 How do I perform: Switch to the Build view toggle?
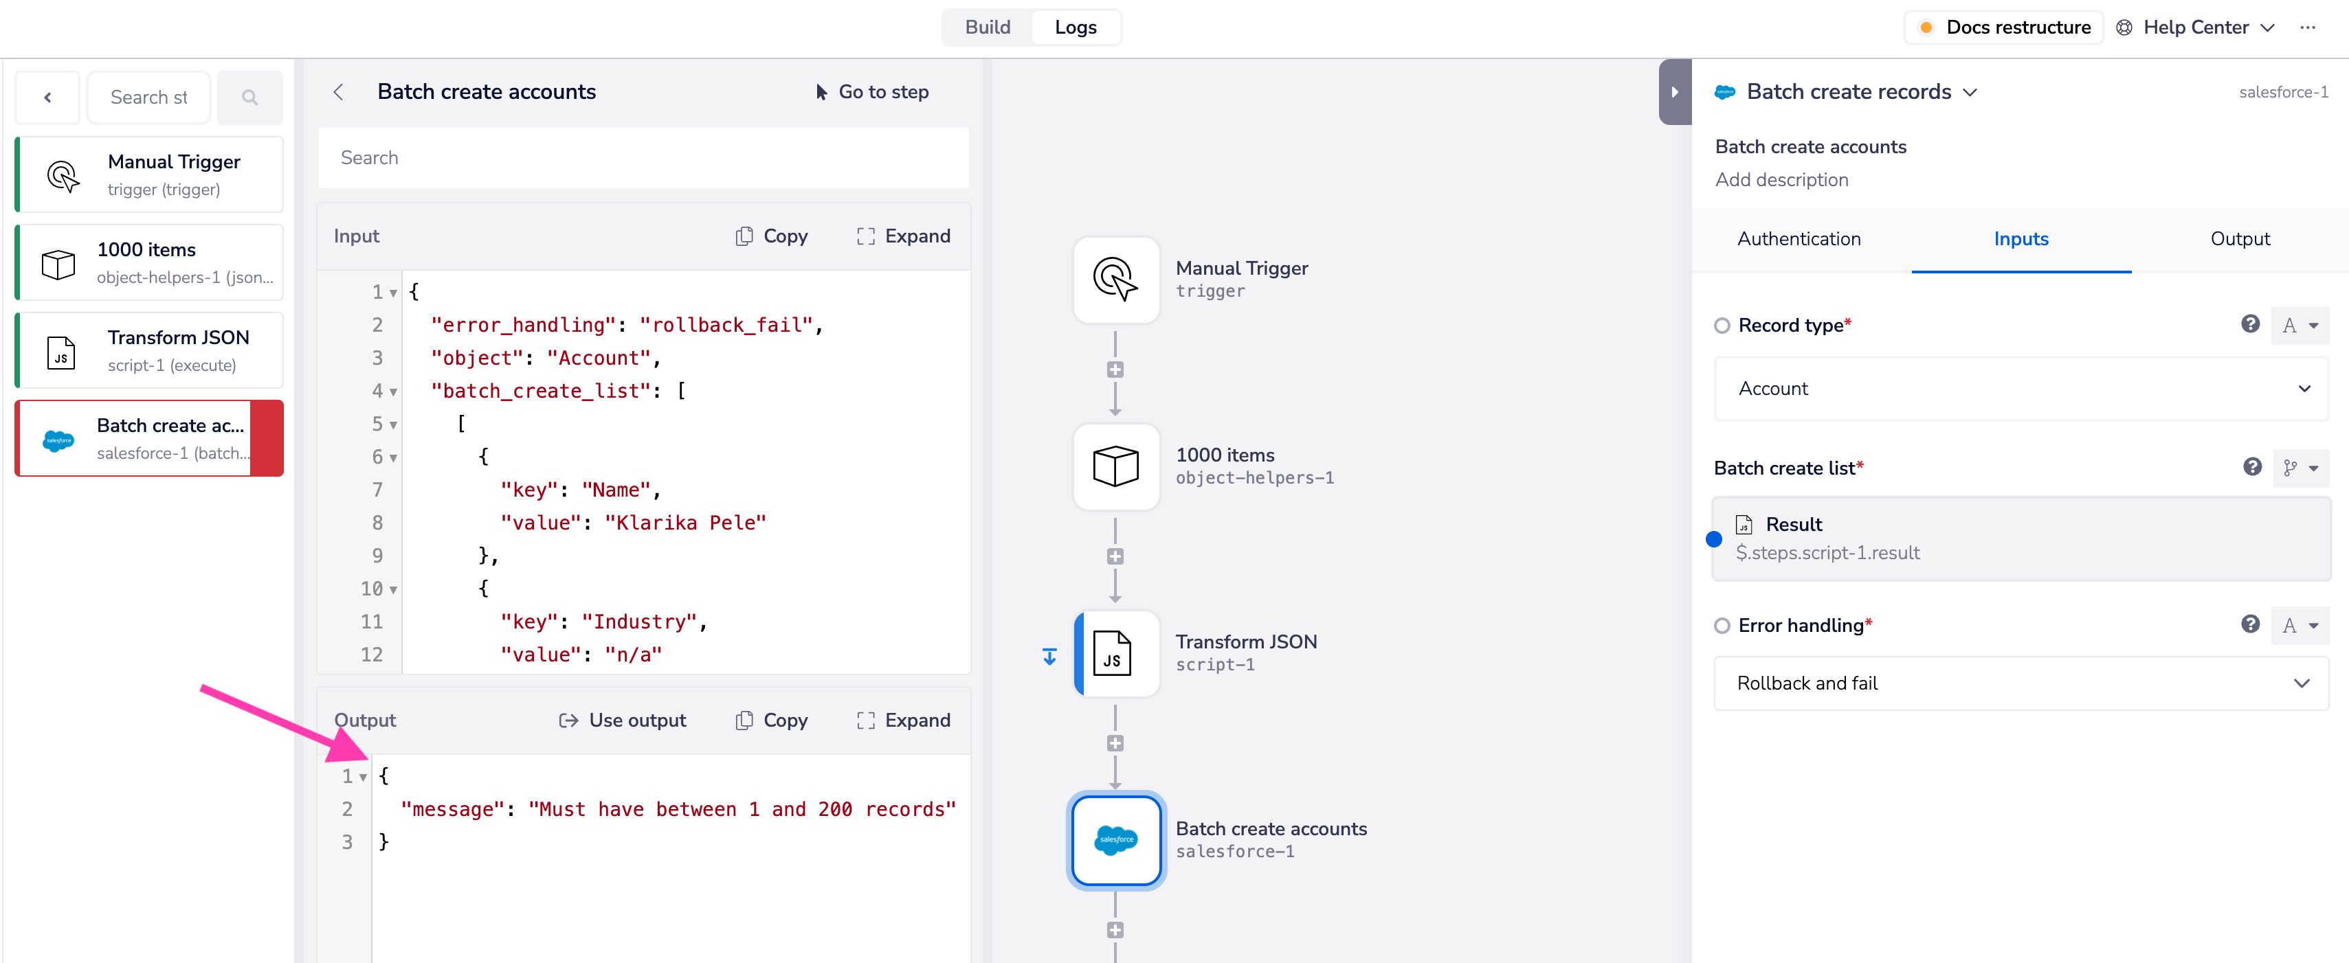(987, 27)
